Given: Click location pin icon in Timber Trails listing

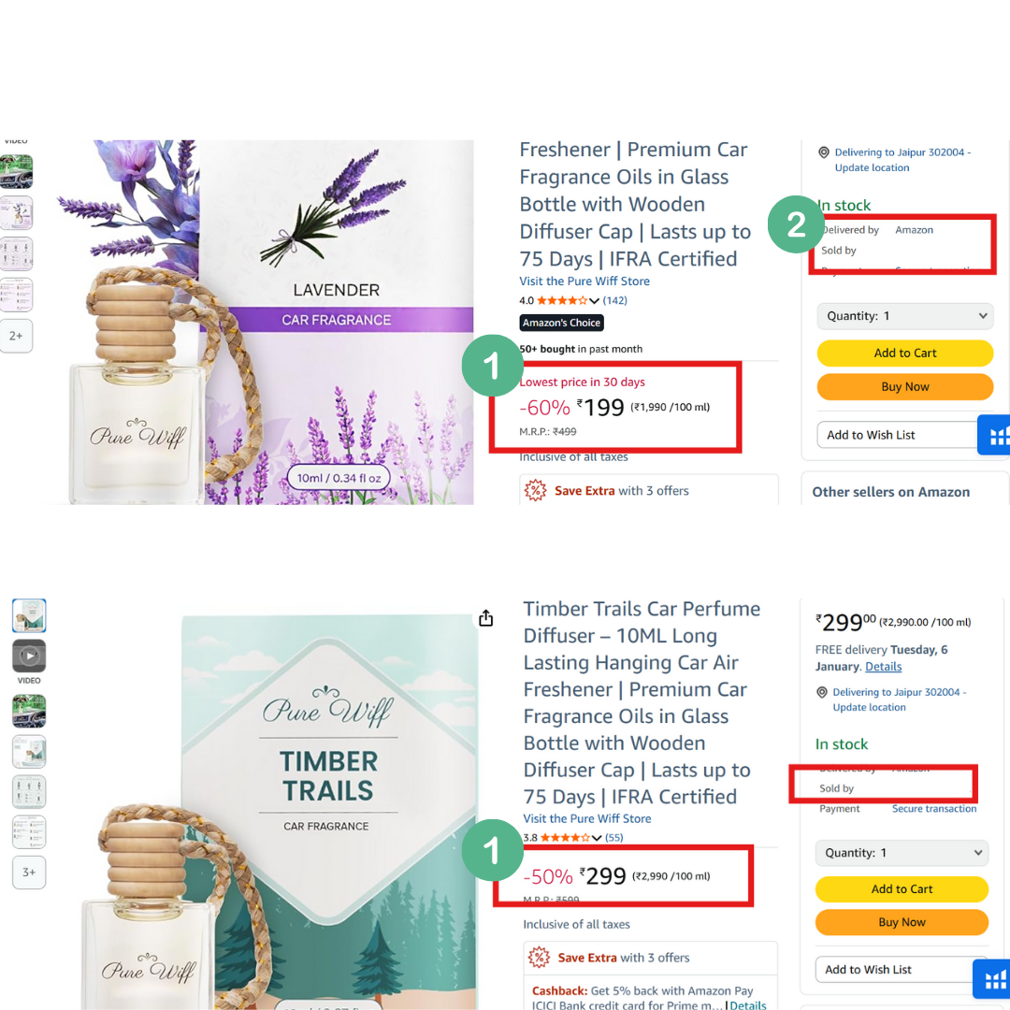Looking at the screenshot, I should click(821, 692).
